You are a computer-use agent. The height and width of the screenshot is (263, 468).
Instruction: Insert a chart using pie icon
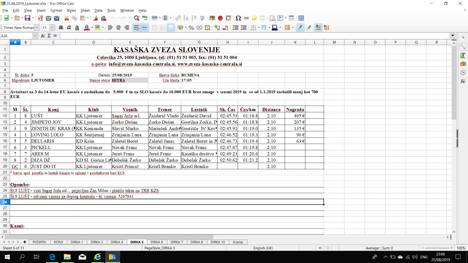pyautogui.click(x=220, y=18)
